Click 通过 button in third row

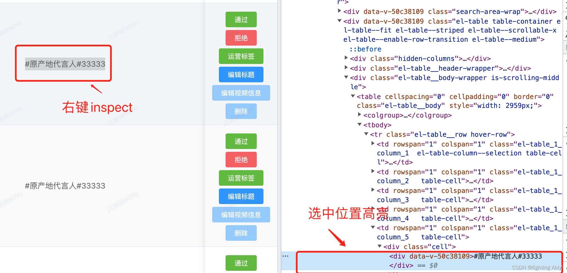click(x=241, y=263)
